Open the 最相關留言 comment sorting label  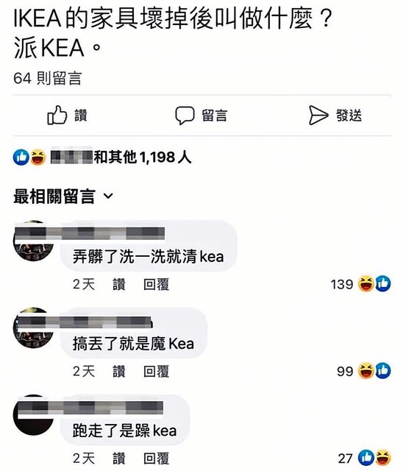point(54,196)
